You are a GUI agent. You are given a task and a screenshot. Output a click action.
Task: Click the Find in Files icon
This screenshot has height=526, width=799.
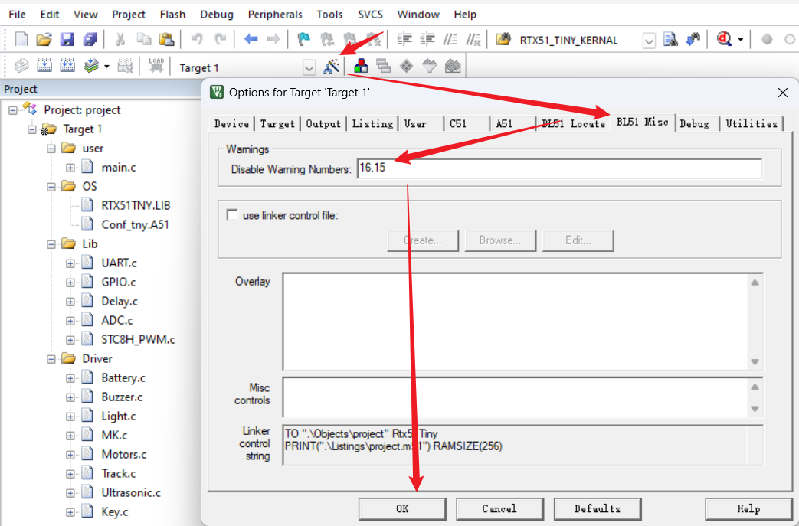503,39
